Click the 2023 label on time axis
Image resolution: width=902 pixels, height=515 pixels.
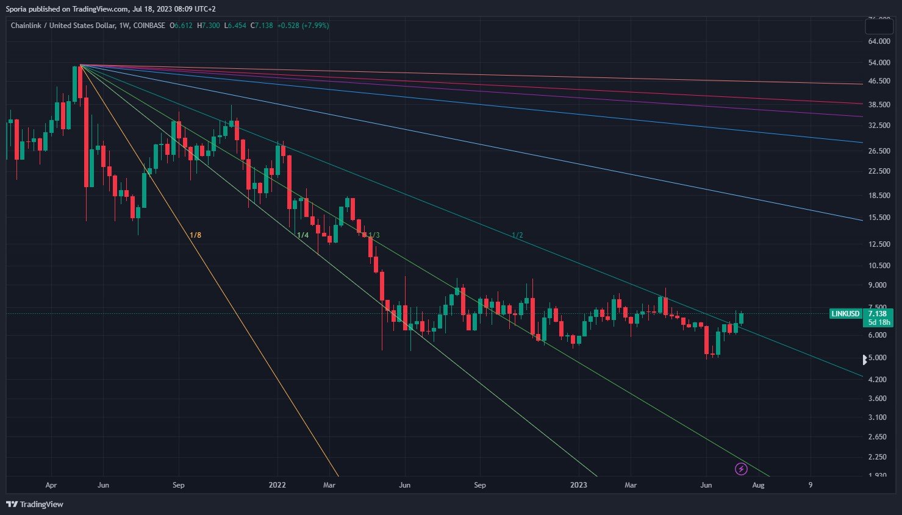pyautogui.click(x=578, y=485)
